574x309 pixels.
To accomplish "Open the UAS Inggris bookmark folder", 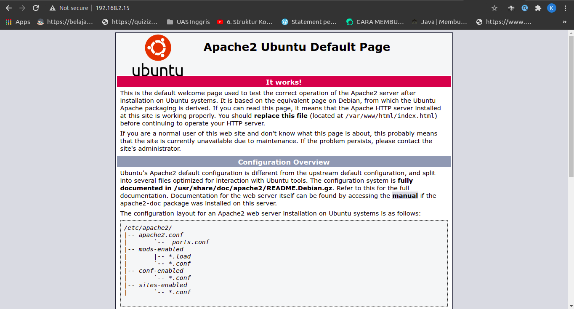I will (188, 22).
